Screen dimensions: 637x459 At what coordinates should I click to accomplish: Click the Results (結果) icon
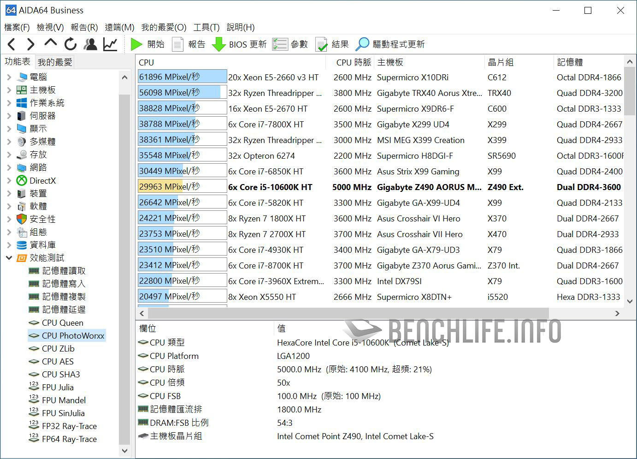[x=321, y=44]
